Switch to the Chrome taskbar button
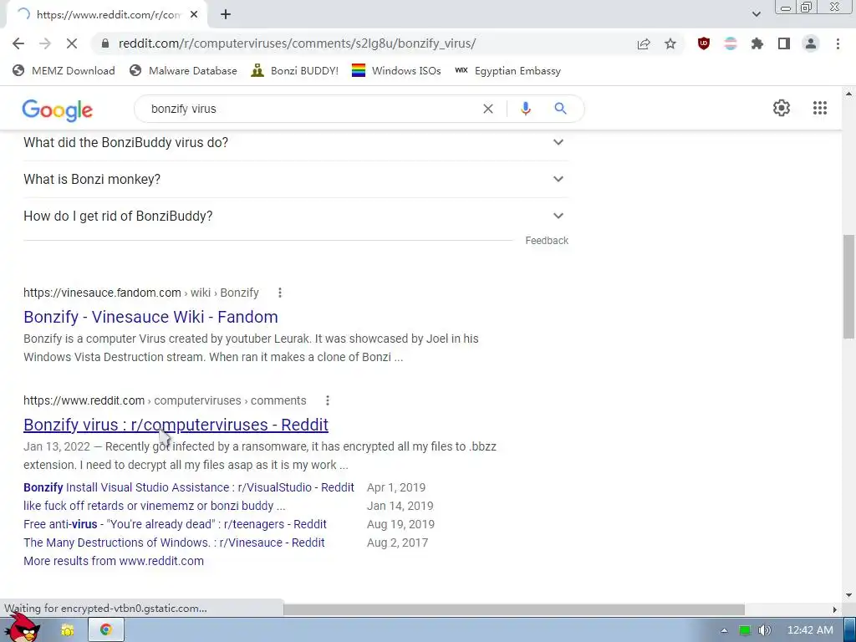This screenshot has height=642, width=856. pos(106,630)
